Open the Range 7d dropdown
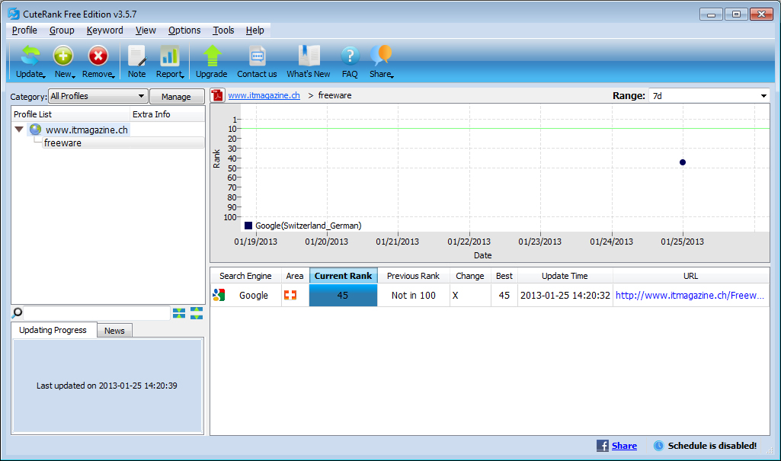Screen dimensions: 781x461 709,95
